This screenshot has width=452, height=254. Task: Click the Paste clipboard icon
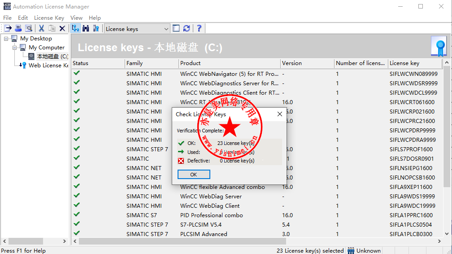(52, 28)
